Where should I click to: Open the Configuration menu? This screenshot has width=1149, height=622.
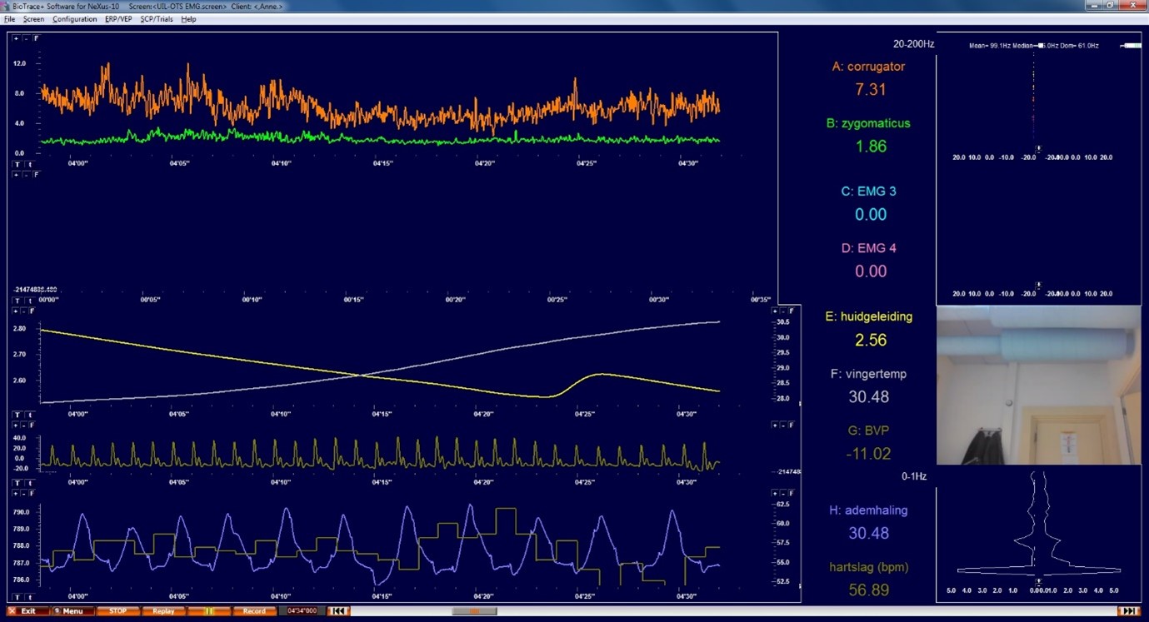point(74,19)
